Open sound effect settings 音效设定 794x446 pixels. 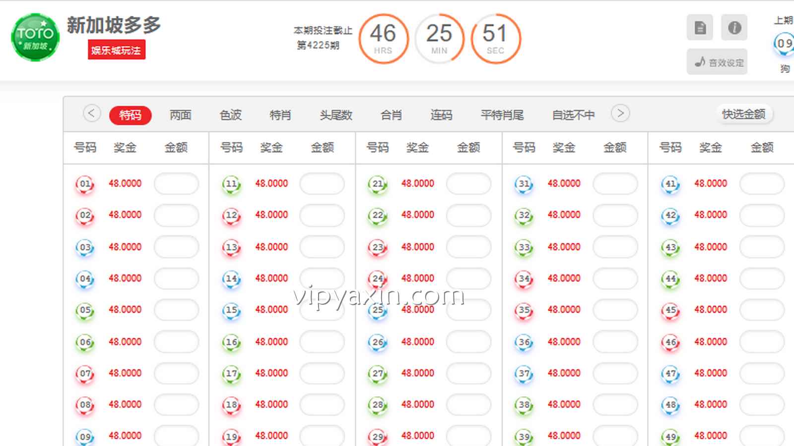coord(717,62)
